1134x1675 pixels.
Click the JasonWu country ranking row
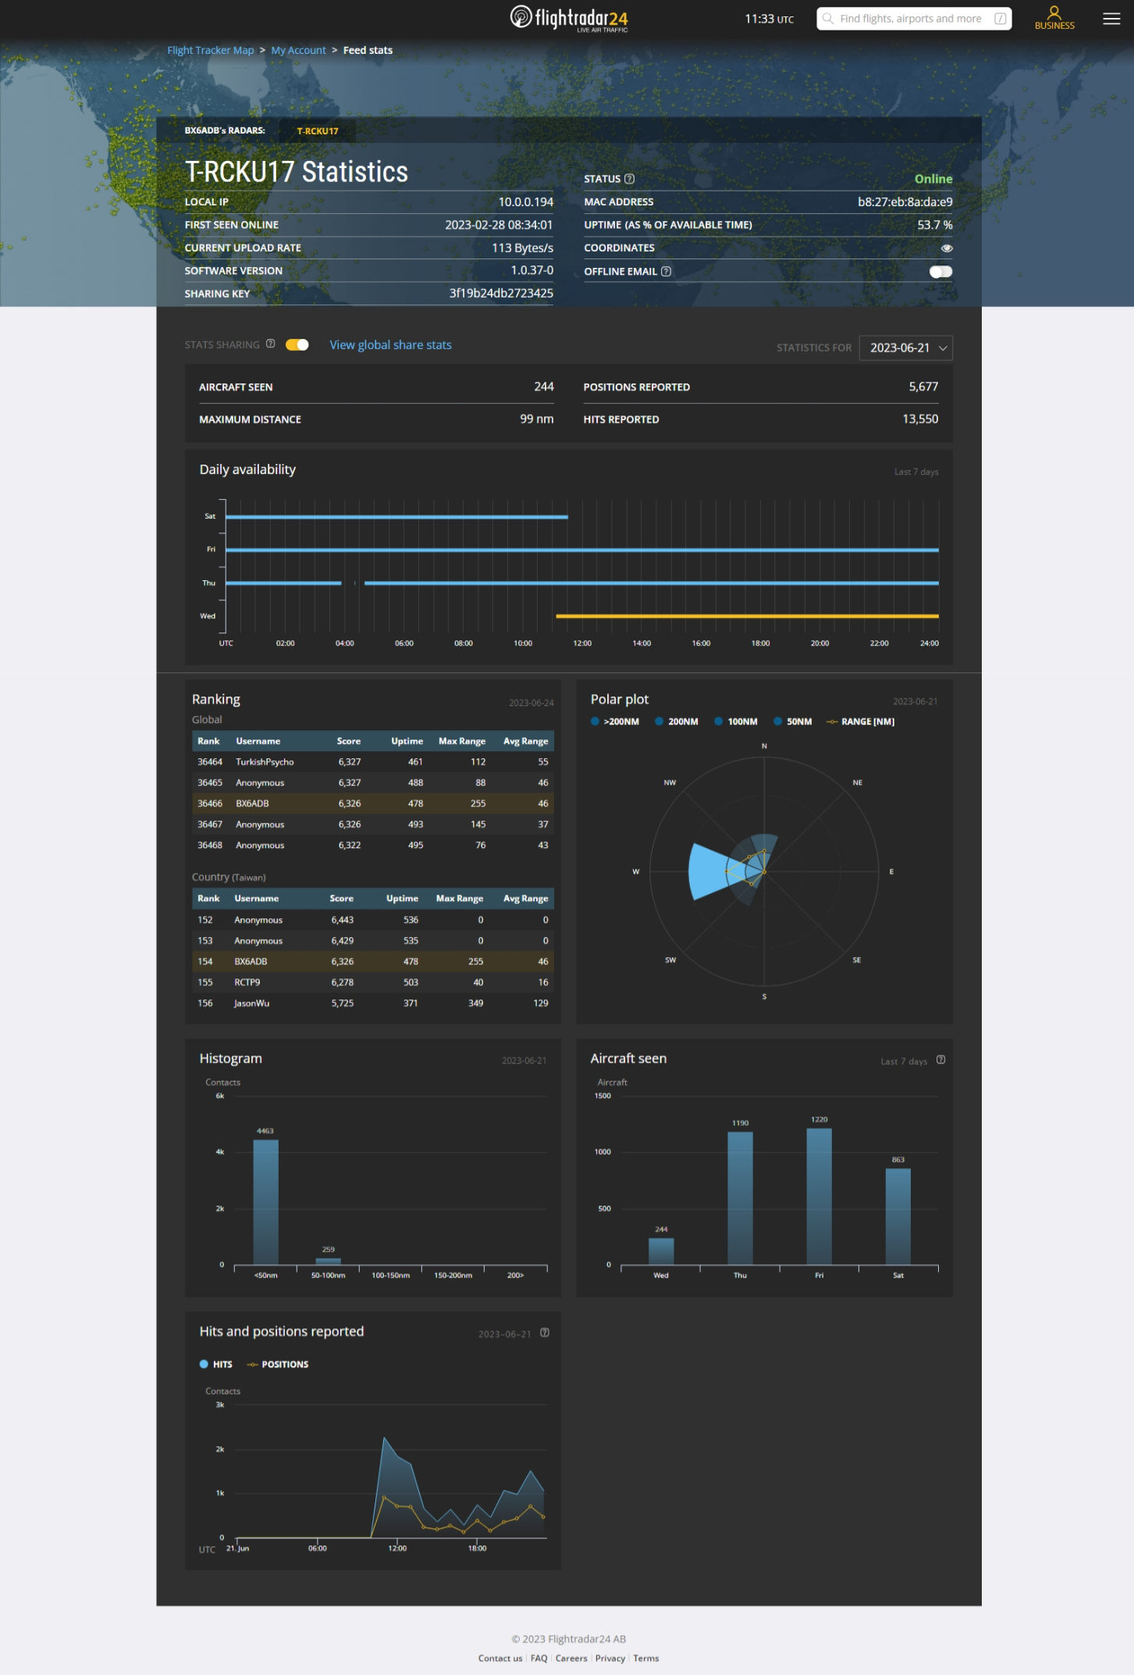(x=373, y=1003)
